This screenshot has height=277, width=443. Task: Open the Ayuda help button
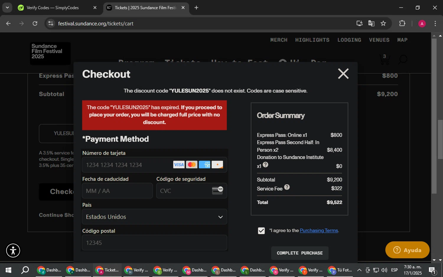click(407, 250)
